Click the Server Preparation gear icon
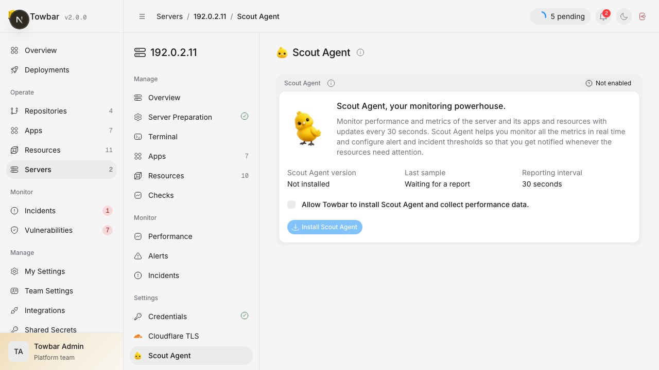Screen dimensions: 659x370 pyautogui.click(x=138, y=117)
